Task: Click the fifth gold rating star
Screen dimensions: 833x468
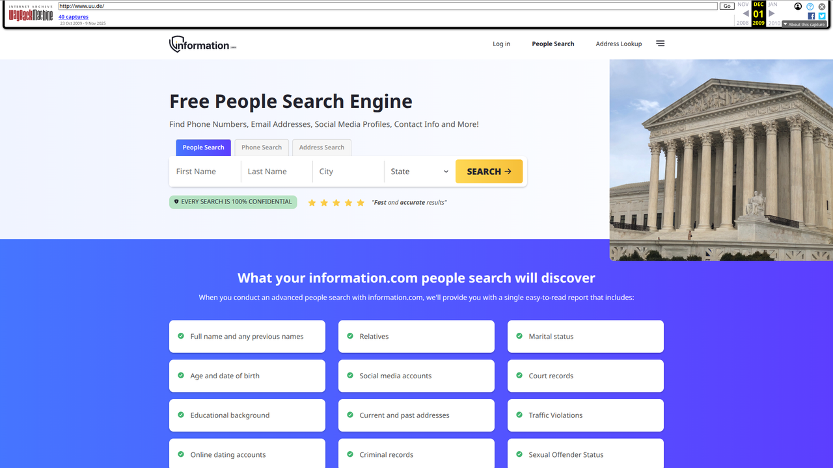Action: tap(361, 203)
